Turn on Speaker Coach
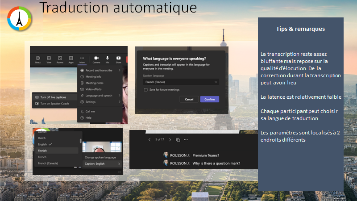Screen dimensions: 357x201 (54, 104)
